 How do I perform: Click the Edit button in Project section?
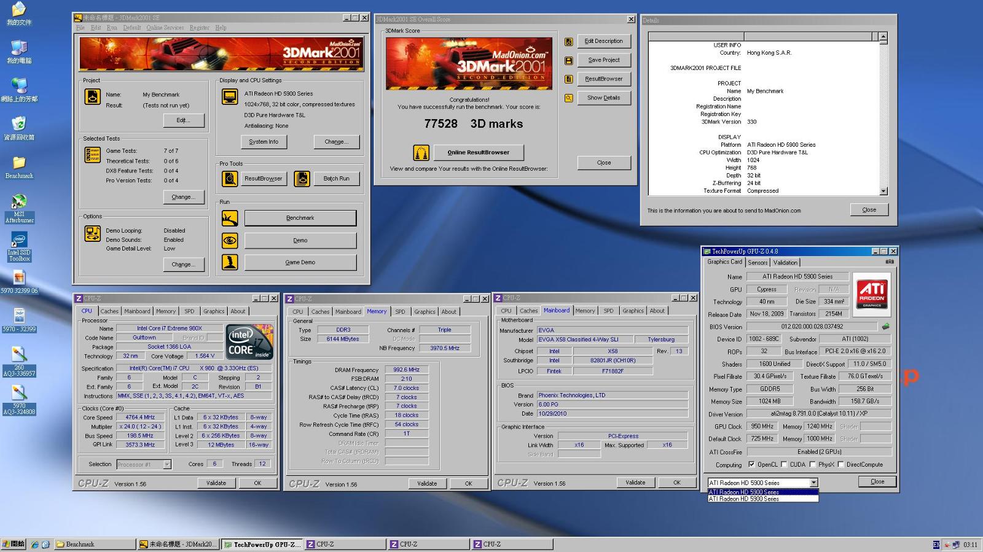[184, 120]
